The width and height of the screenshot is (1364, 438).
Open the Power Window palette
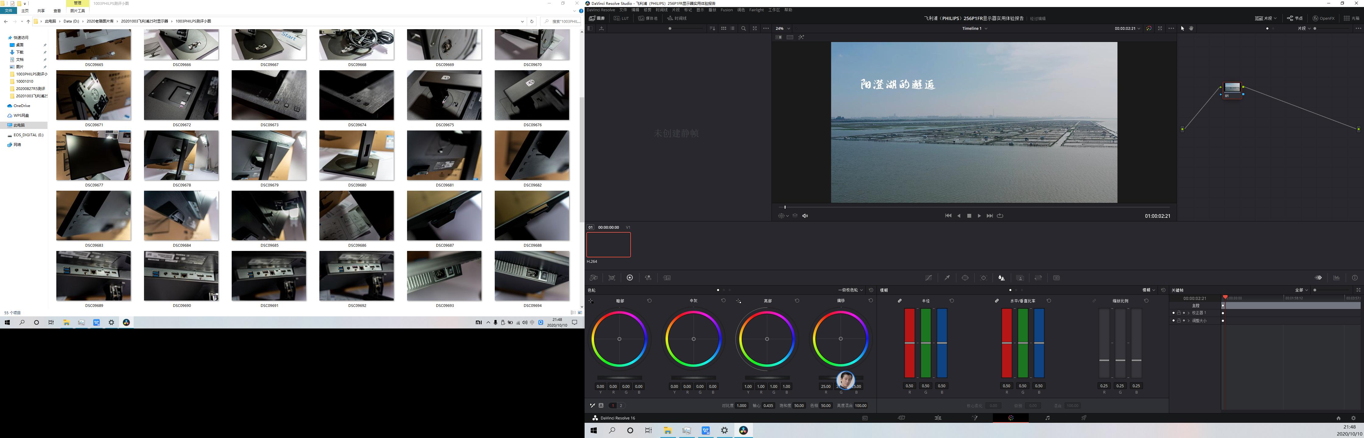tap(965, 278)
